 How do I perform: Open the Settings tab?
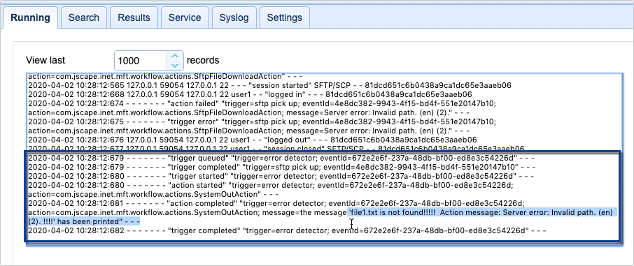click(285, 17)
